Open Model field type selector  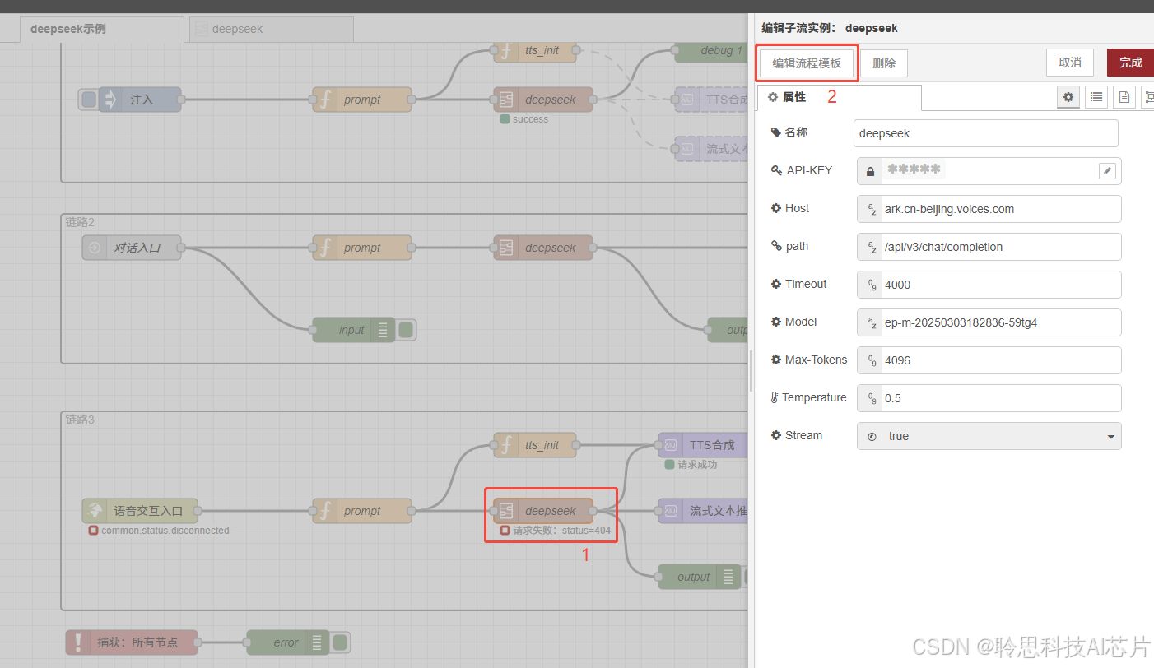point(871,322)
